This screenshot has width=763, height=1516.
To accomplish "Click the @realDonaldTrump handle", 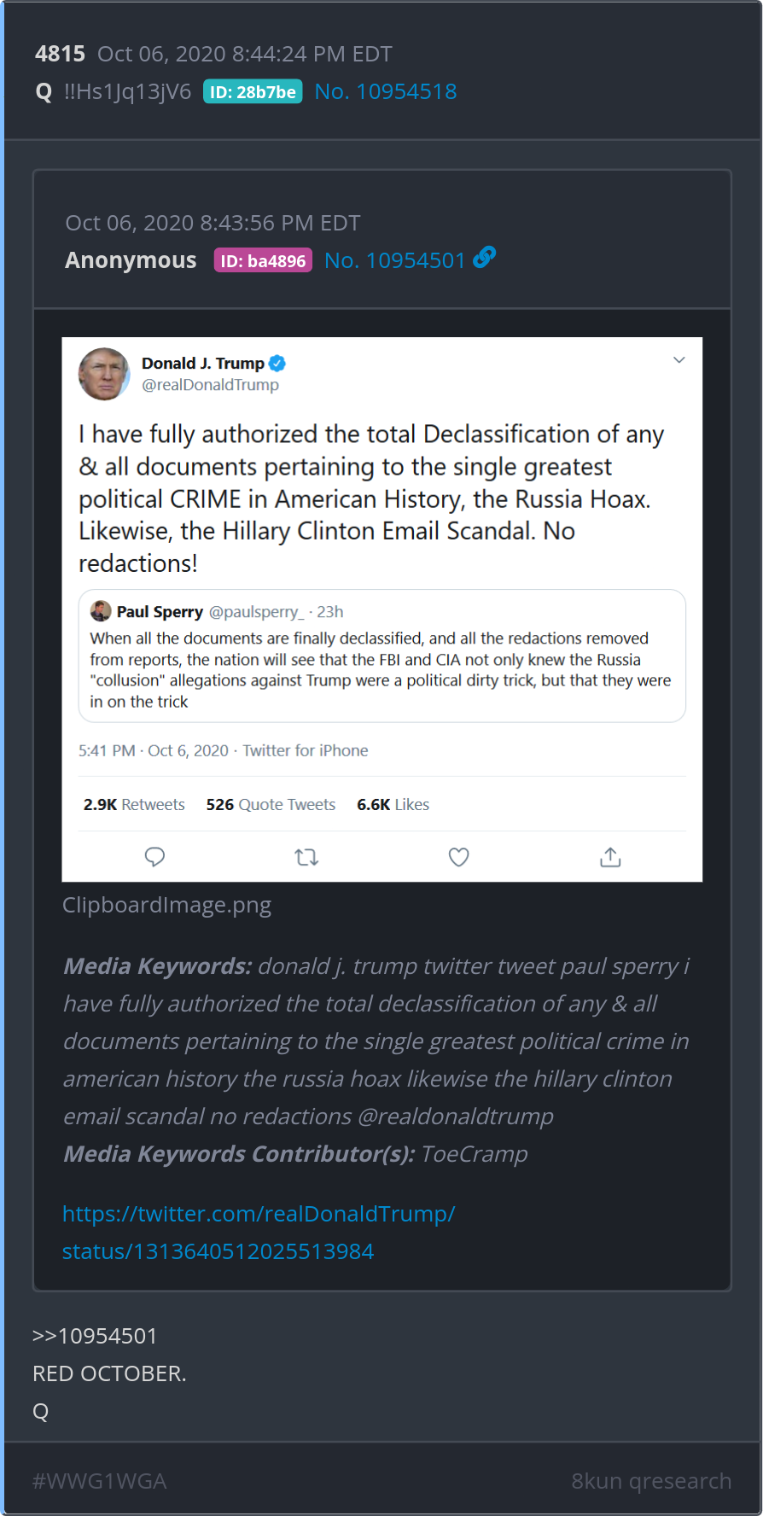I will (x=210, y=385).
